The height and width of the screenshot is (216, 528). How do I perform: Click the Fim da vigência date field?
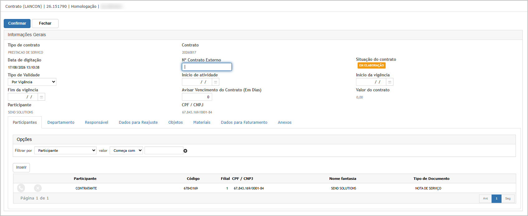click(x=23, y=97)
